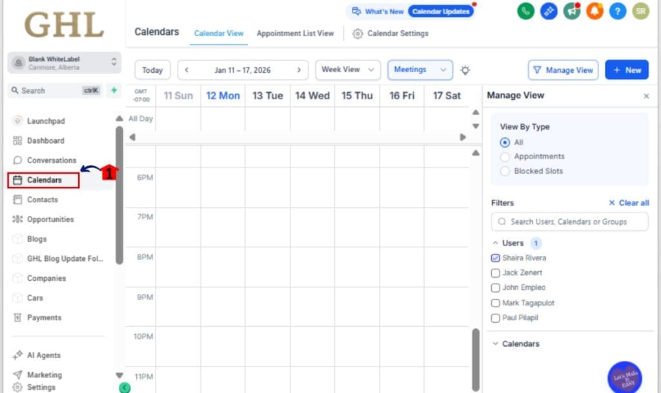
Task: Select the Appointments radio button
Action: tap(505, 156)
